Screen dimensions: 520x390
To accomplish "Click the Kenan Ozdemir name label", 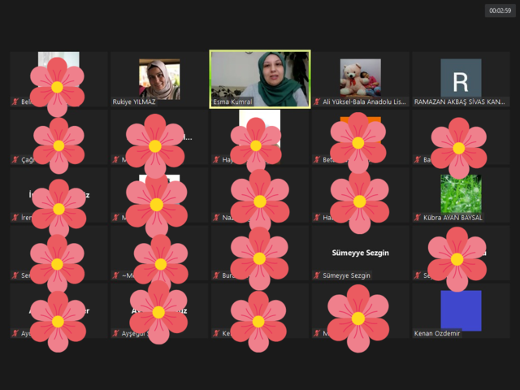I will pyautogui.click(x=437, y=333).
